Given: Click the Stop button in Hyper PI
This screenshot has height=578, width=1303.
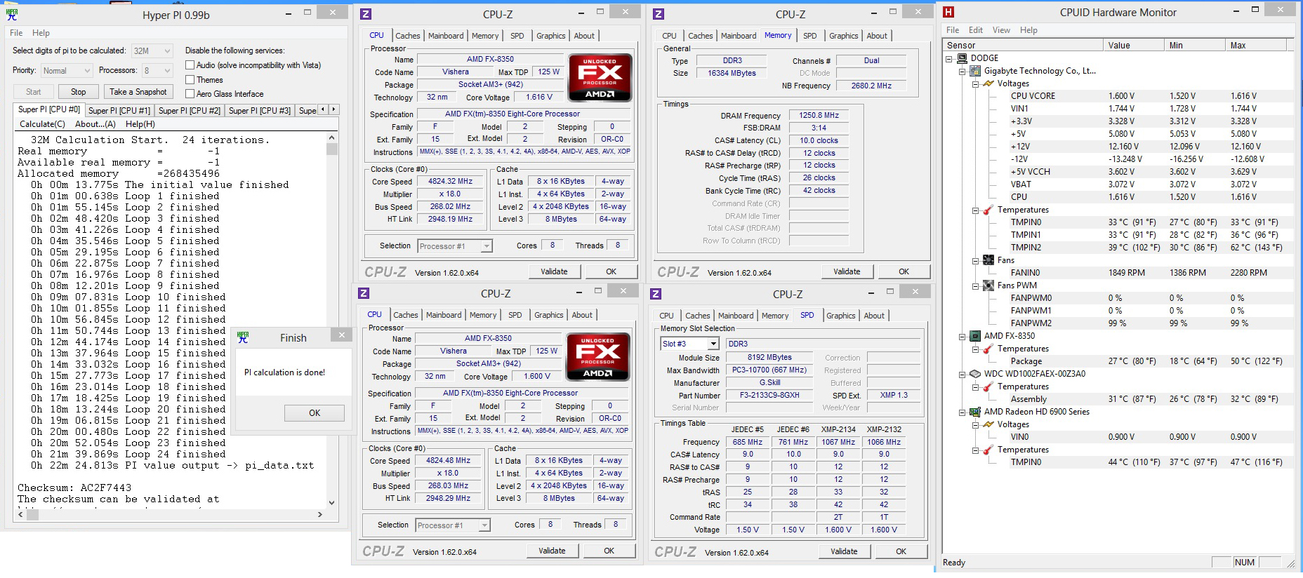Looking at the screenshot, I should [78, 92].
